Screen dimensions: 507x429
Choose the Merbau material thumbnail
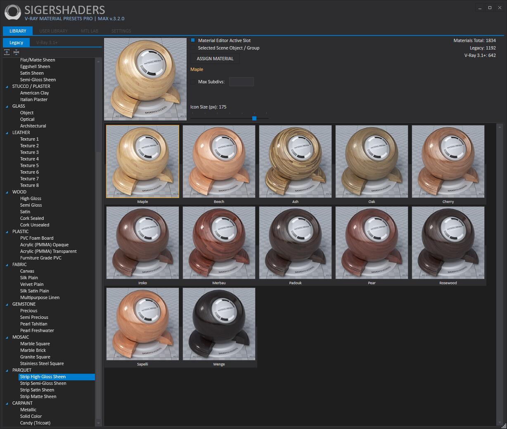[x=219, y=243]
